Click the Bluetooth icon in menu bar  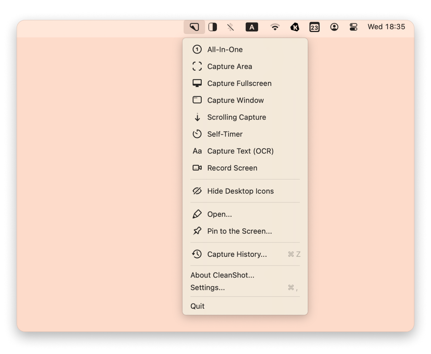(x=230, y=27)
